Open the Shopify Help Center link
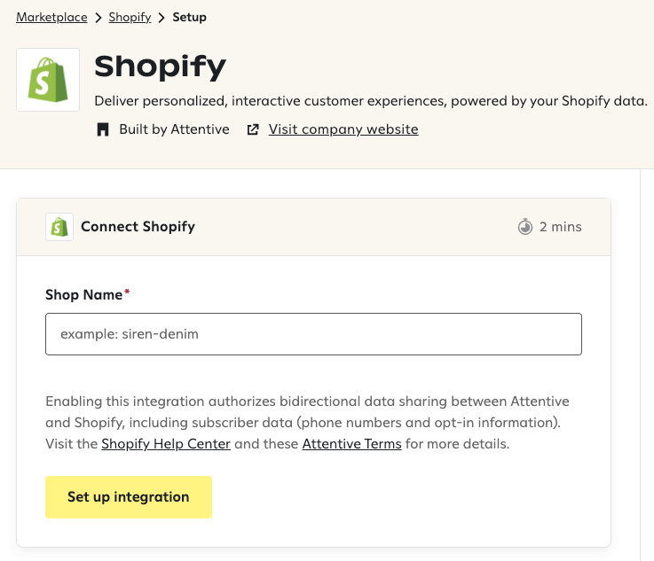Viewport: 654px width, 561px height. (x=166, y=444)
